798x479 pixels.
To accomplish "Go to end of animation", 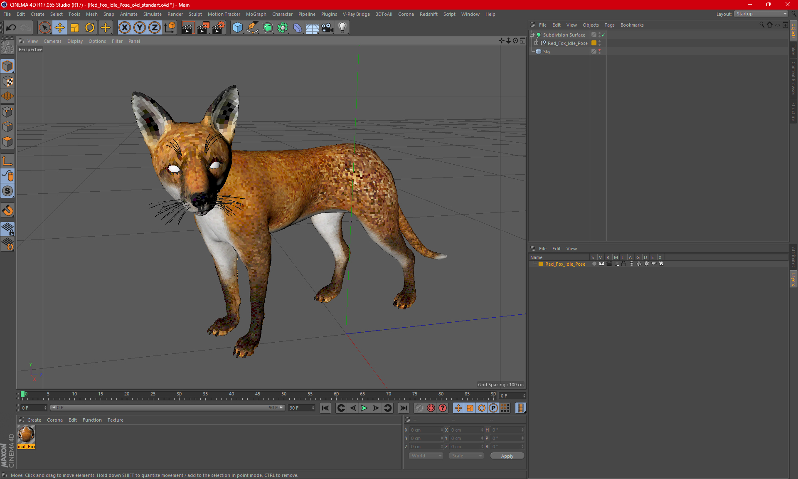I will pyautogui.click(x=403, y=408).
